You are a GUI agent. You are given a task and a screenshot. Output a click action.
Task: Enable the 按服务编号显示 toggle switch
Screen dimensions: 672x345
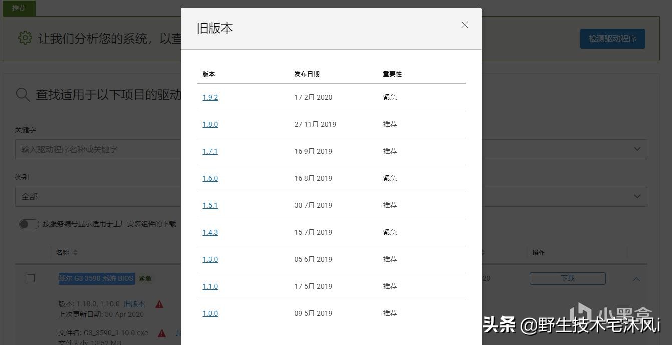click(29, 224)
